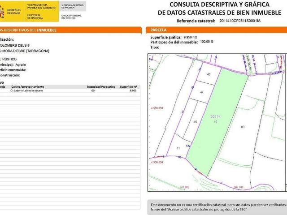
Task: Click the PARCELA section header
Action: click(158, 30)
